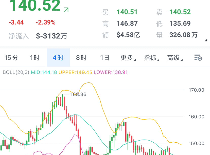Screen dimensions: 210x155
Task: Open the chart settings icon
Action: 198,58
